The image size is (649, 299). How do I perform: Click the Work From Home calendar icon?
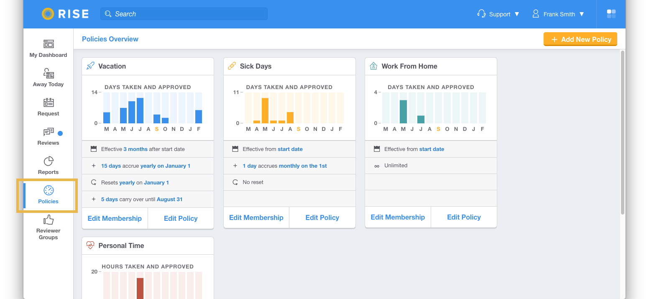click(x=377, y=149)
